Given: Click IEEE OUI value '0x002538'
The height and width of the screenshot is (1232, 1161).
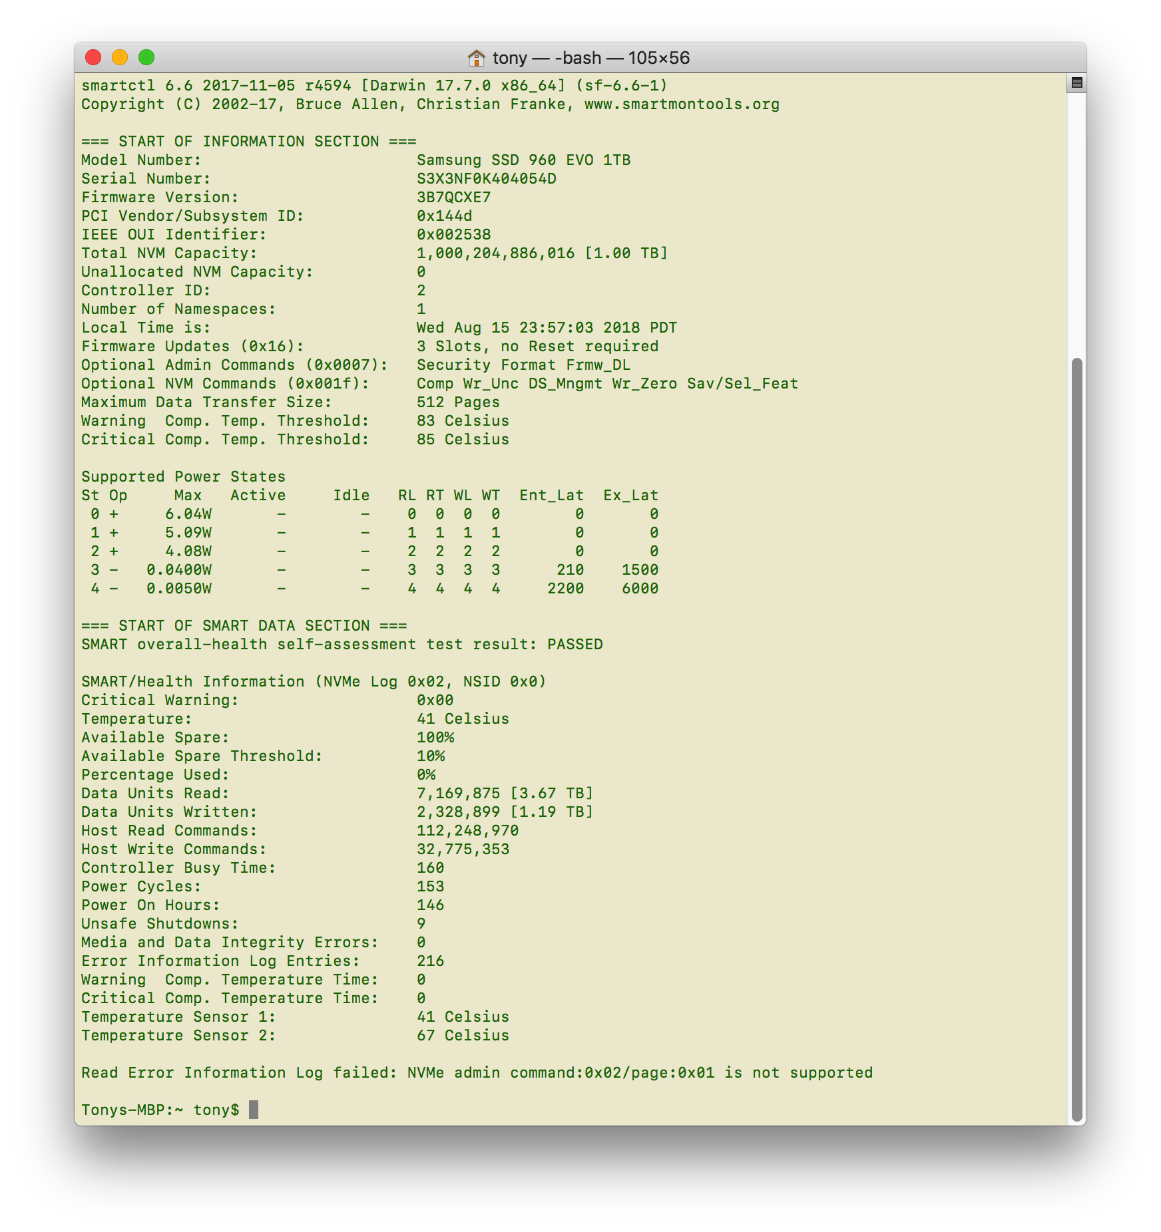Looking at the screenshot, I should (454, 235).
